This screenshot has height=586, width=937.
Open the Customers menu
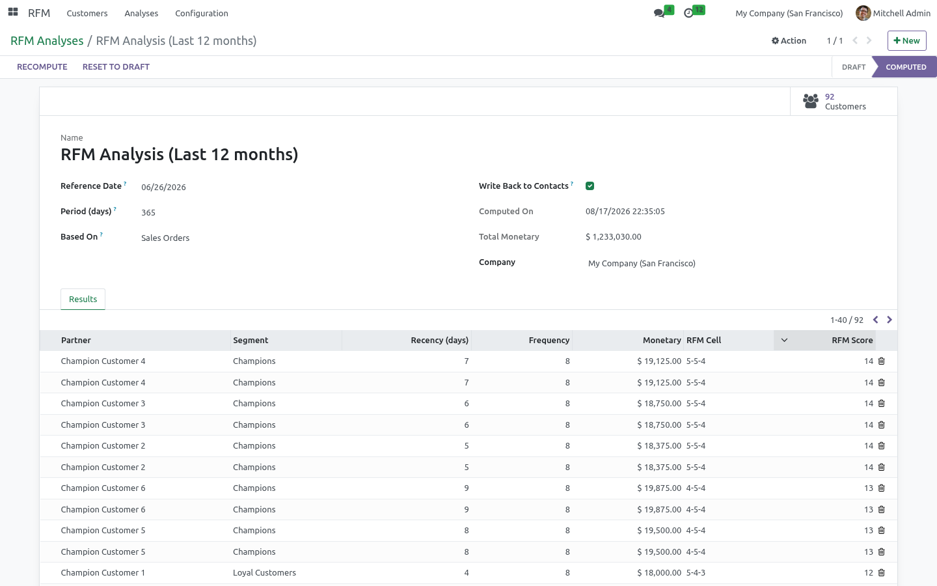tap(87, 13)
